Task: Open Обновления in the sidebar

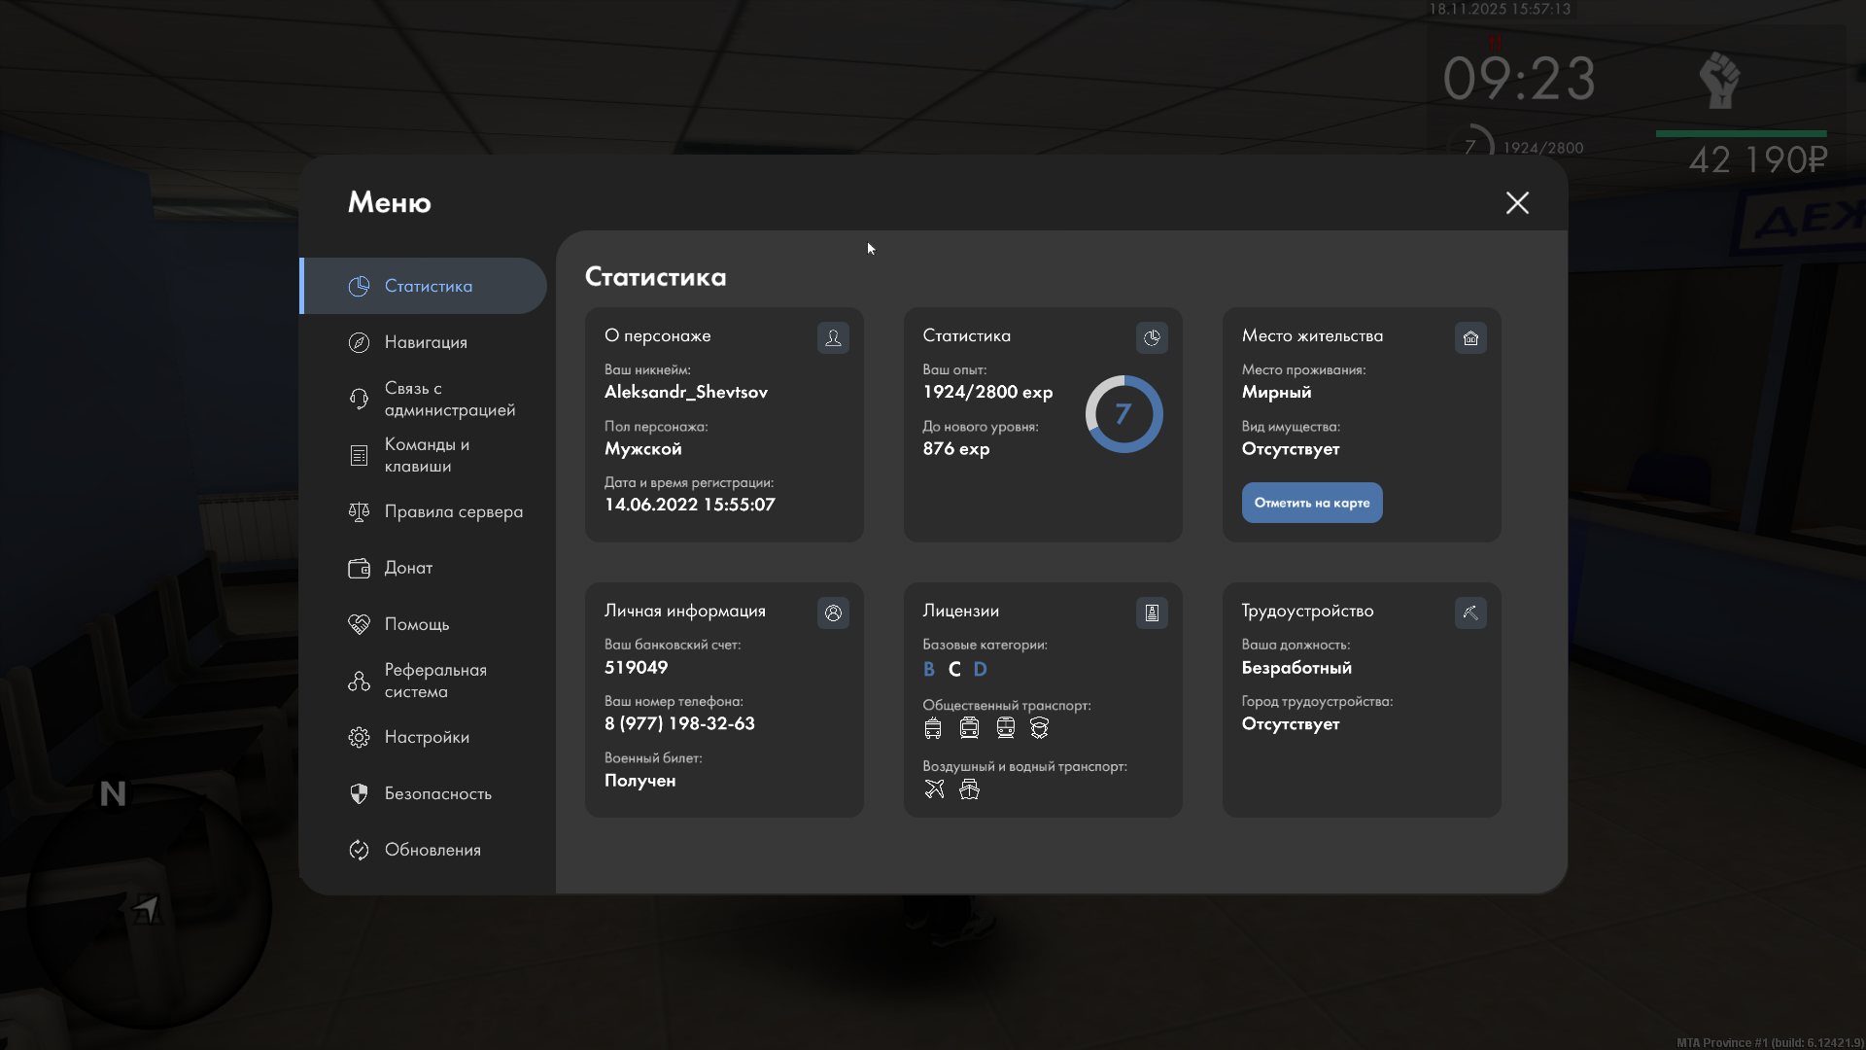Action: pyautogui.click(x=432, y=850)
